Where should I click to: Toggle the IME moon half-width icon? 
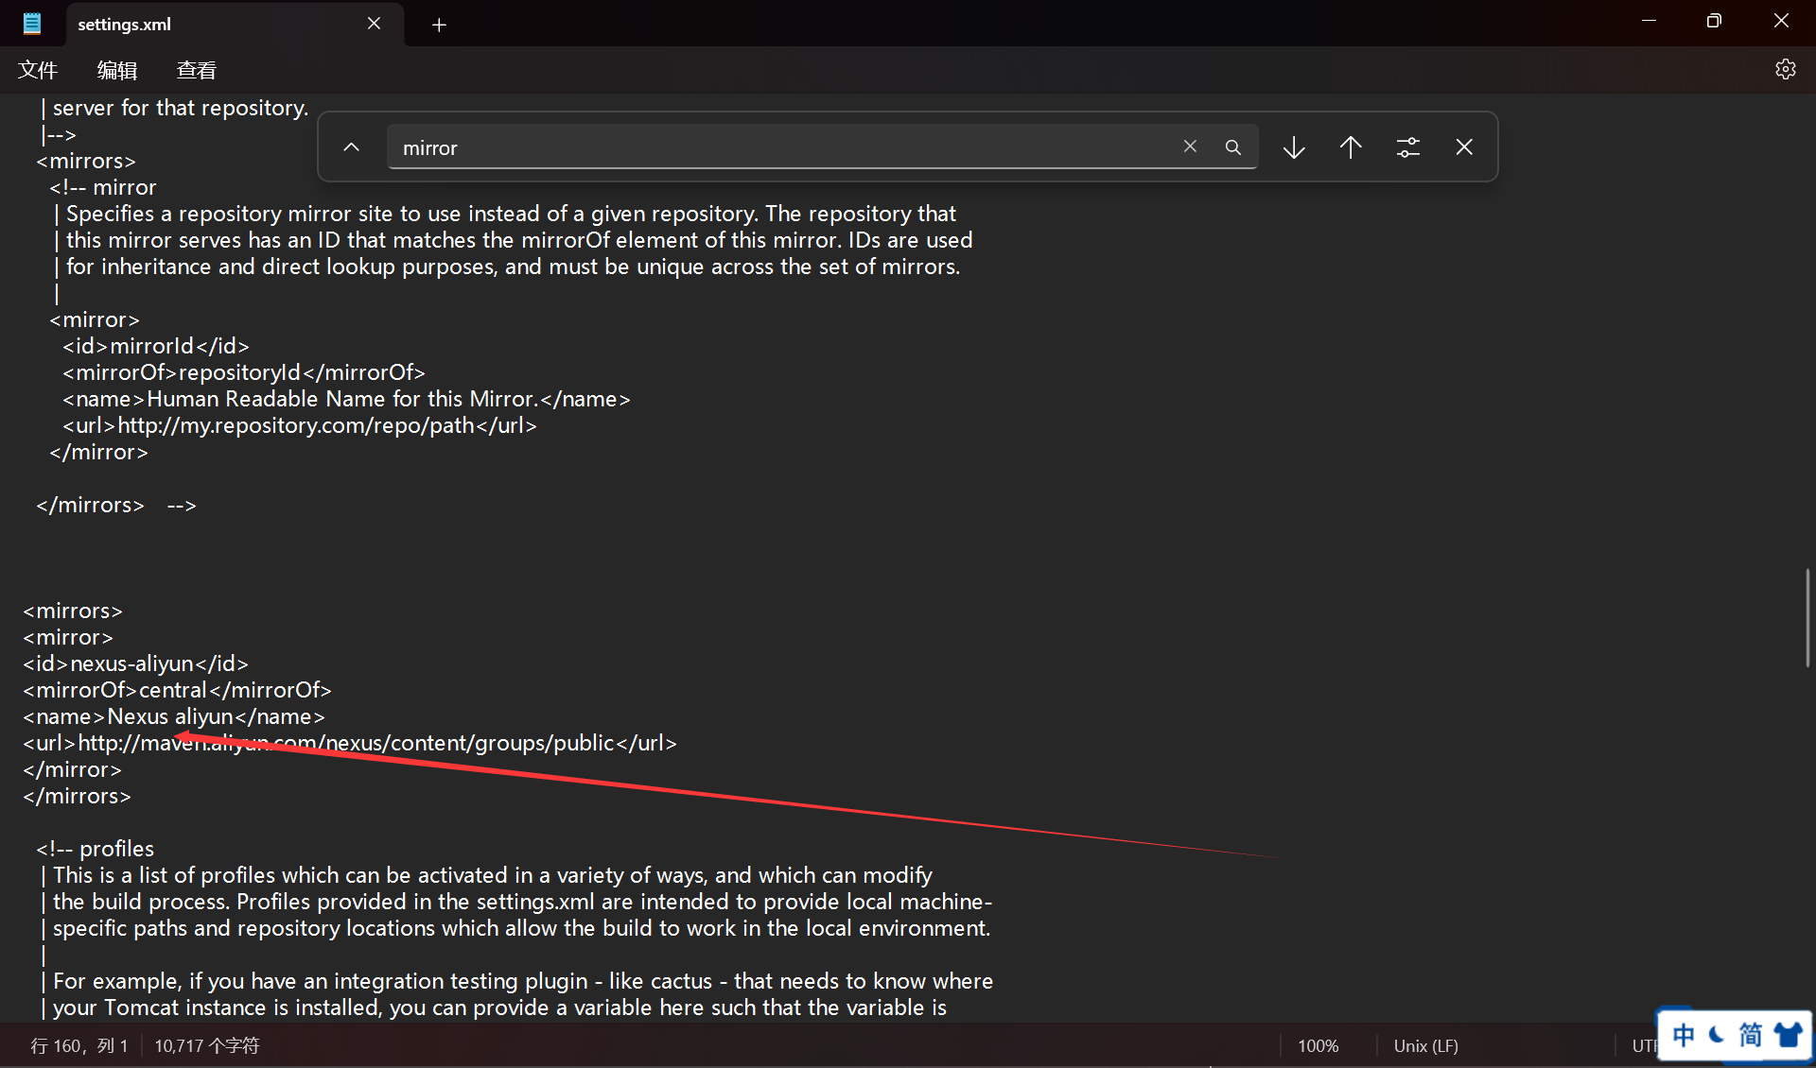[1717, 1035]
